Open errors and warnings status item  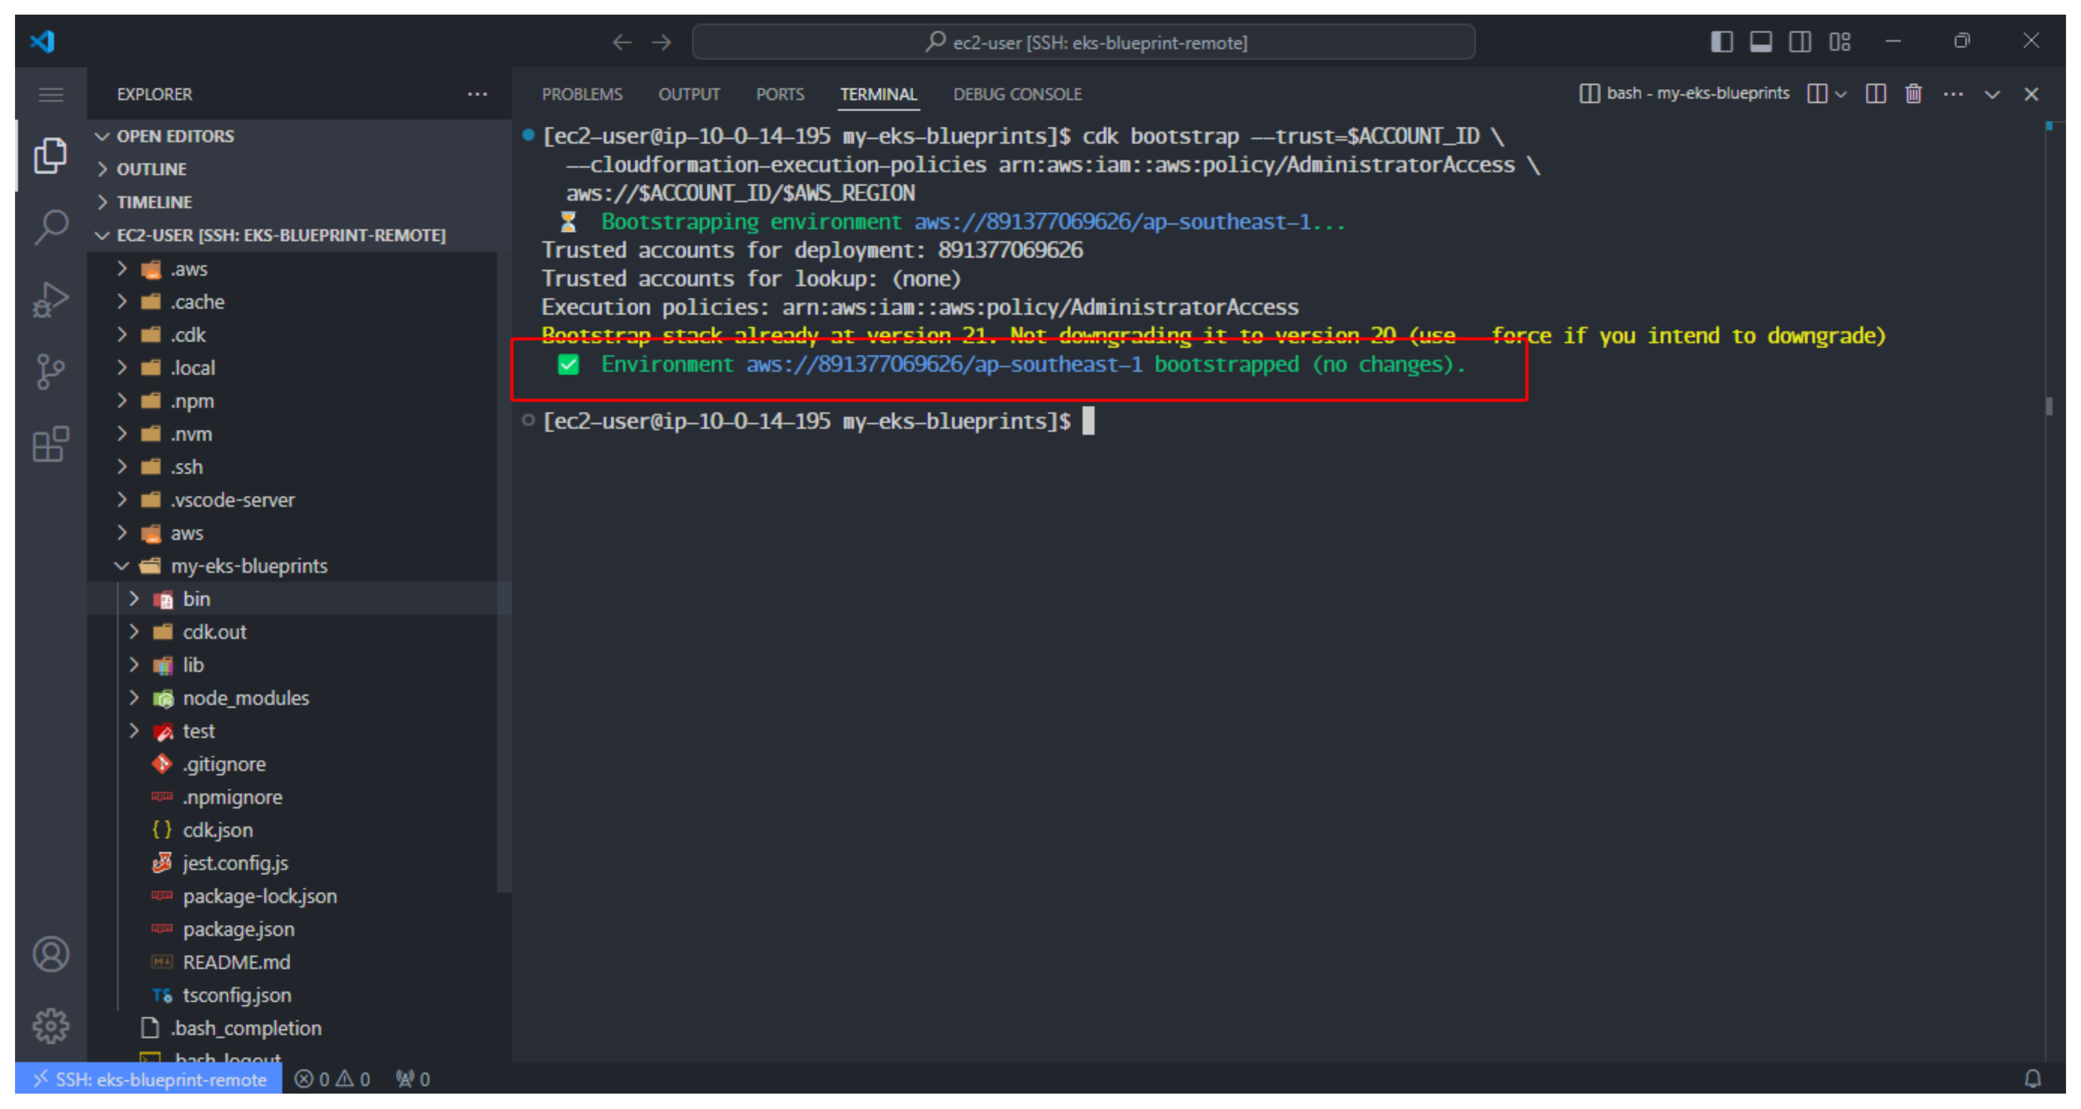(x=332, y=1079)
